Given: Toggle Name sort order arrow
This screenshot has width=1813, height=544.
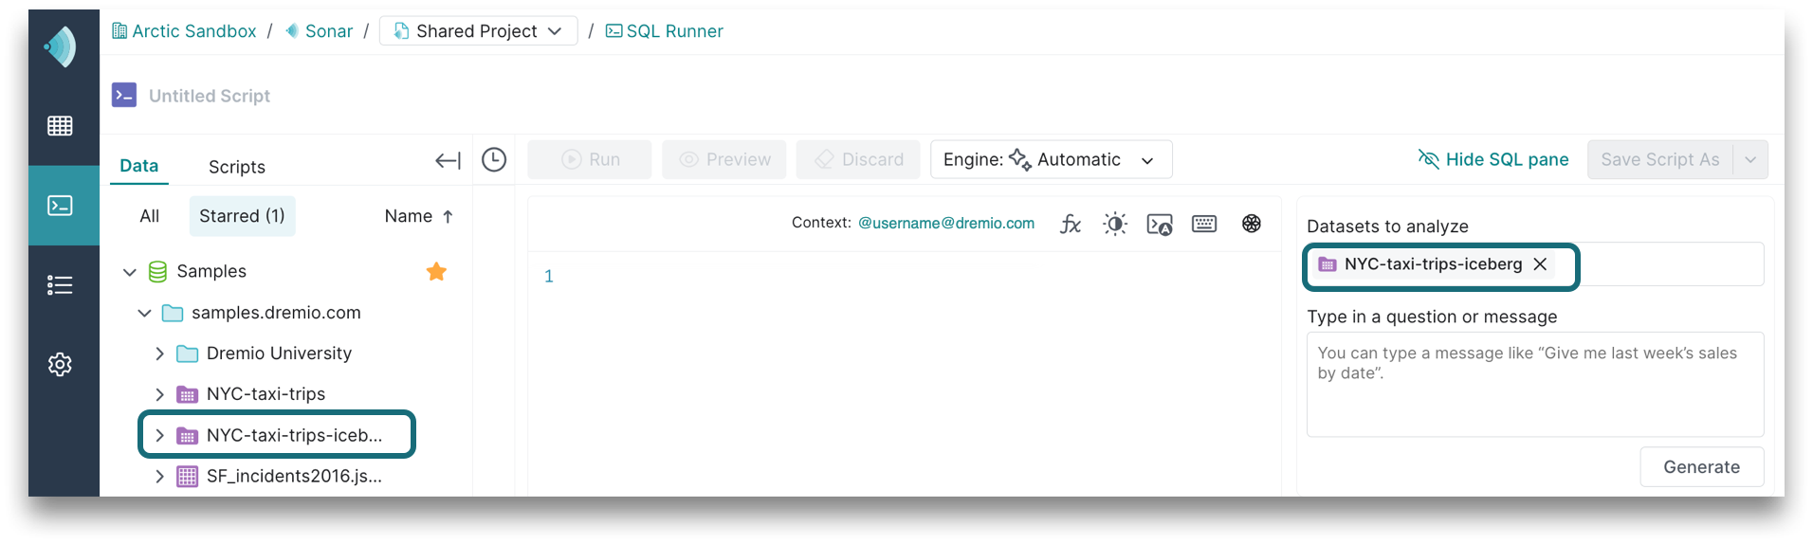Looking at the screenshot, I should (448, 216).
